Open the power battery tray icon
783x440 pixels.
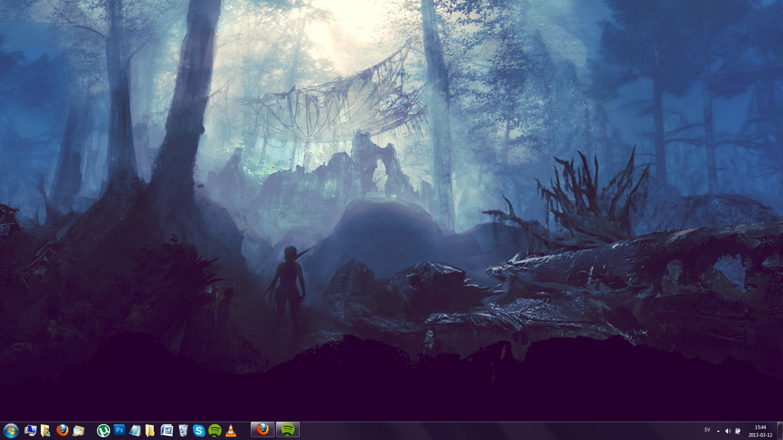coord(738,431)
